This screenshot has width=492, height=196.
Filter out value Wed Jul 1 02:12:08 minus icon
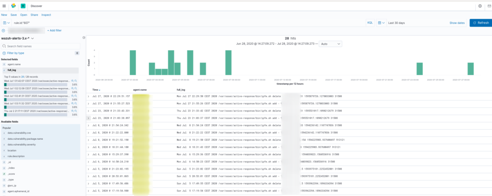pos(75,88)
